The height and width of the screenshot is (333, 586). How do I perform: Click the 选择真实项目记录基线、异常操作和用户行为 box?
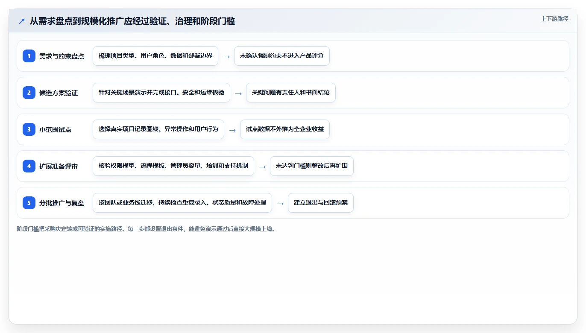(x=158, y=129)
